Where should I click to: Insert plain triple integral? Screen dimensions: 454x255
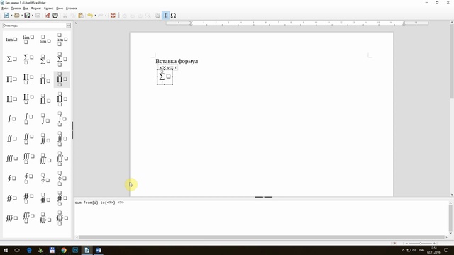(11, 159)
